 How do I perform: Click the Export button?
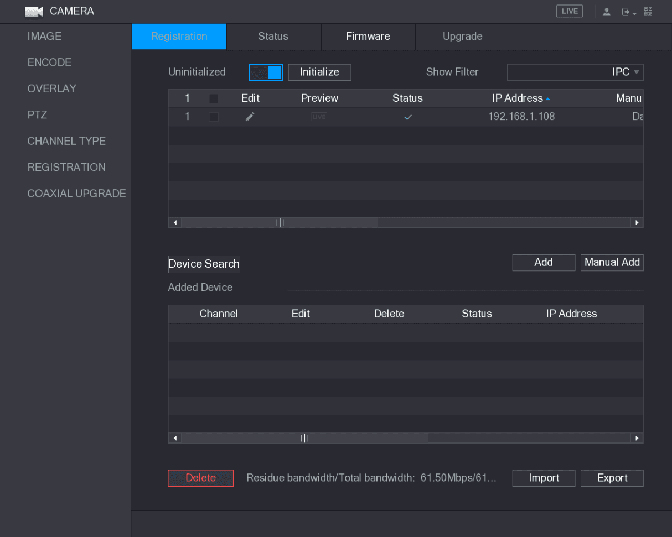(612, 478)
